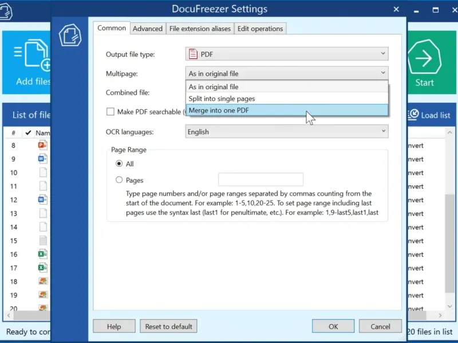
Task: Confirm settings with the OK button
Action: tap(333, 326)
